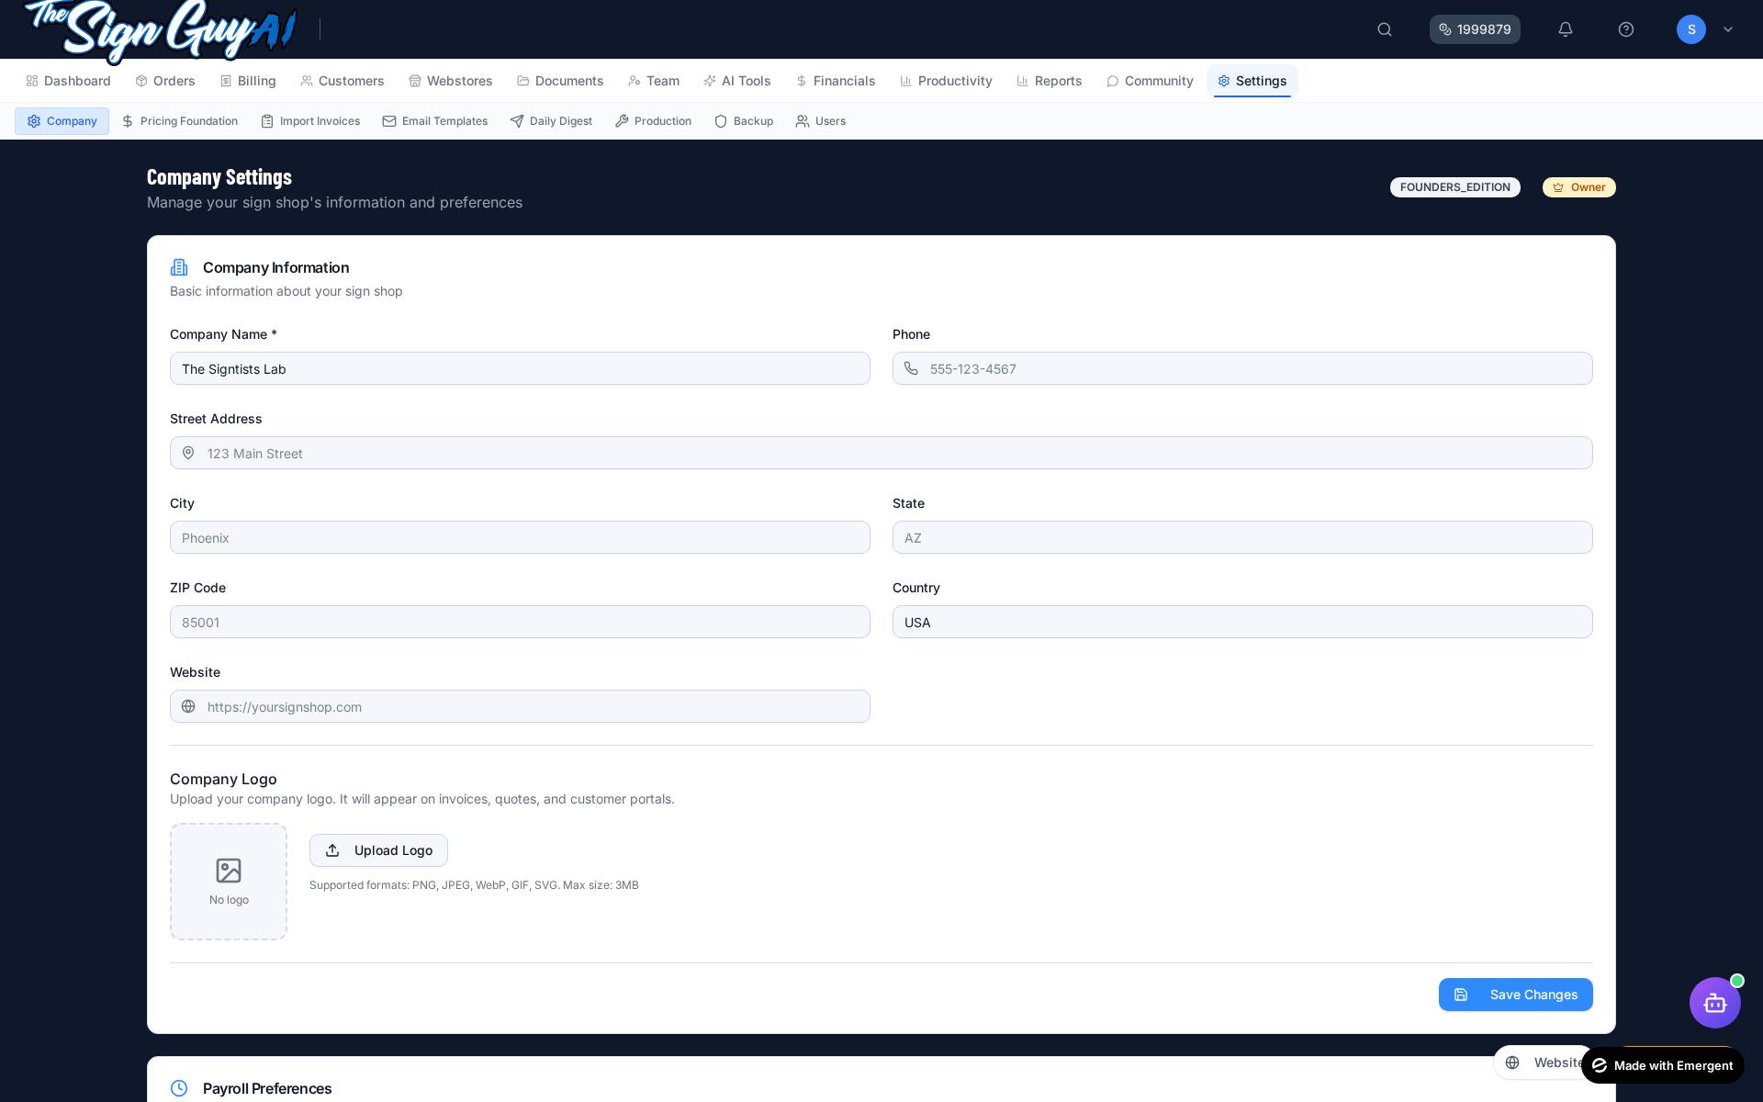This screenshot has height=1102, width=1763.
Task: Click The Sign Guy AI logo
Action: 161,29
